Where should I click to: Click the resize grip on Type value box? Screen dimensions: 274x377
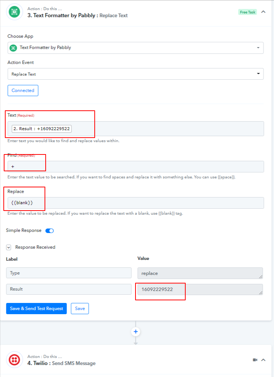[261, 277]
